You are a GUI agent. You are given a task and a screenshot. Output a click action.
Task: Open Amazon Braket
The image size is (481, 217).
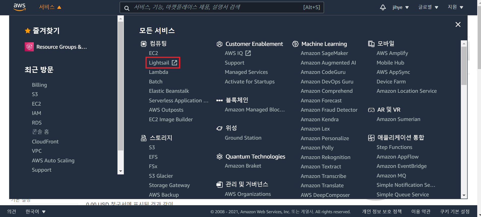pyautogui.click(x=243, y=166)
